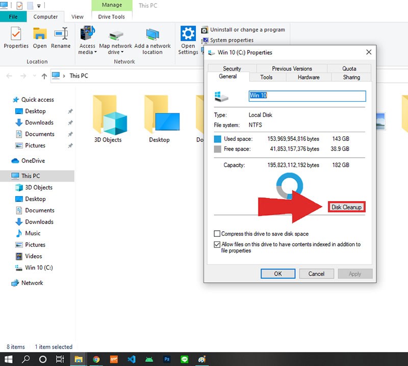Open Android Studio from the taskbar
This screenshot has width=408, height=366.
click(149, 359)
